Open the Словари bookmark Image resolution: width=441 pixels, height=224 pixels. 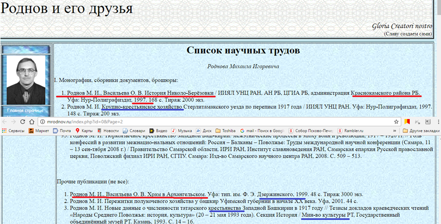[x=134, y=131]
